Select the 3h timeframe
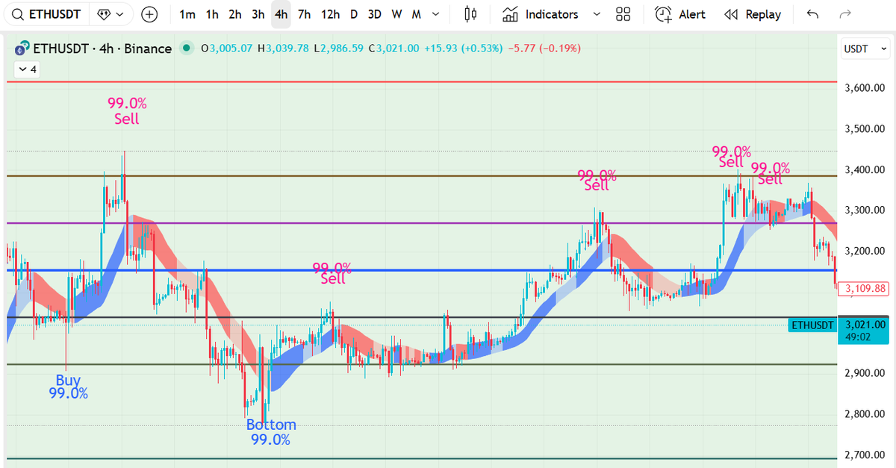 [x=258, y=14]
